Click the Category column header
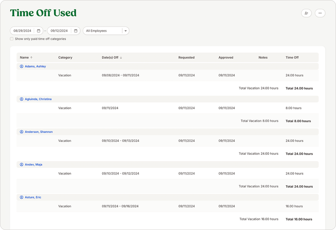The height and width of the screenshot is (230, 336). pyautogui.click(x=65, y=58)
